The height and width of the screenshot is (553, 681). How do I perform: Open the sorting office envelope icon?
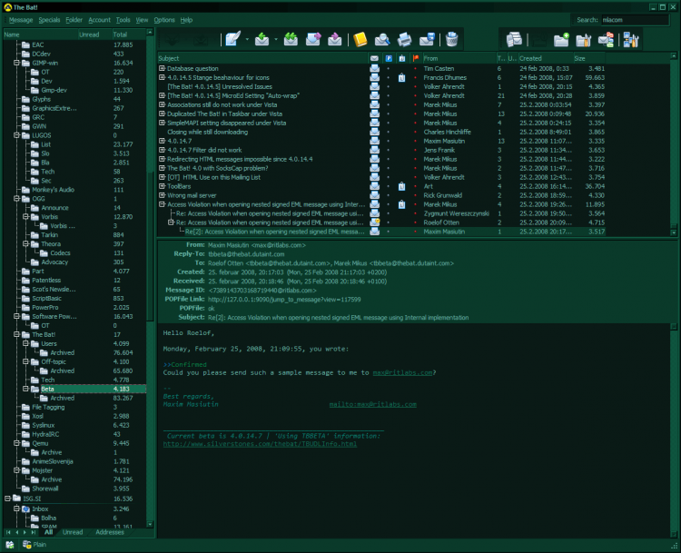coord(606,40)
